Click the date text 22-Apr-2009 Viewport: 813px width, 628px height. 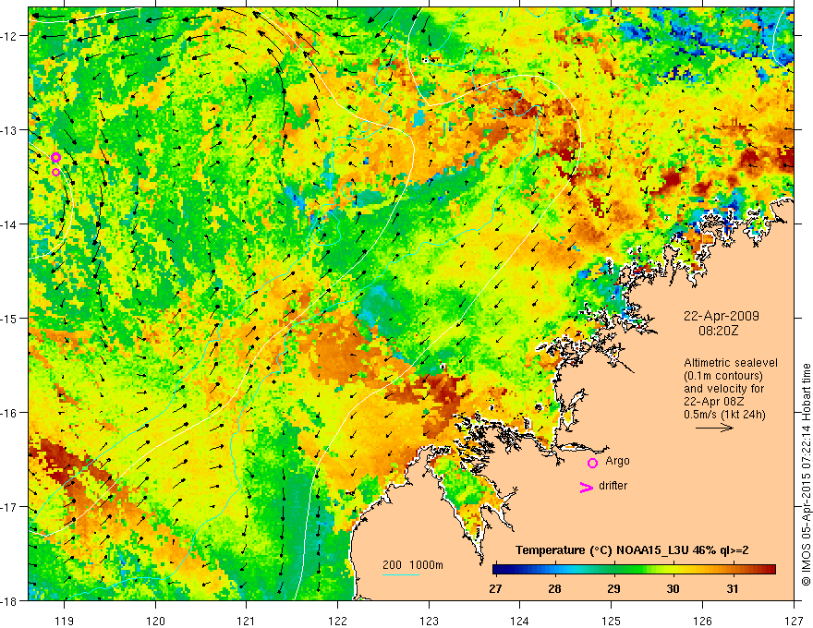tap(722, 316)
